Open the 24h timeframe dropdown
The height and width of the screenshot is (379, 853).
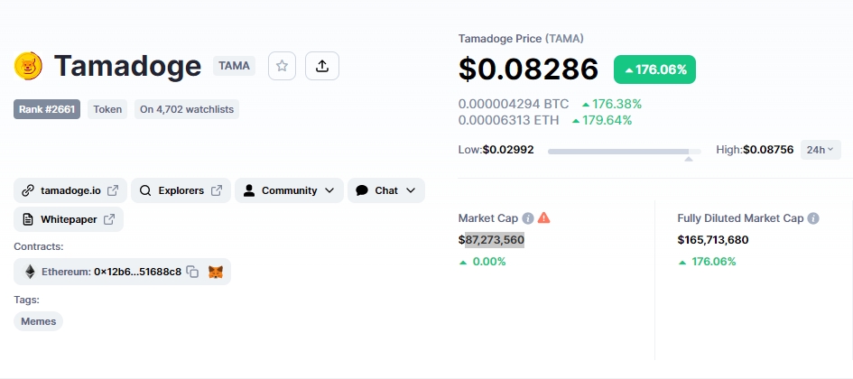[821, 150]
